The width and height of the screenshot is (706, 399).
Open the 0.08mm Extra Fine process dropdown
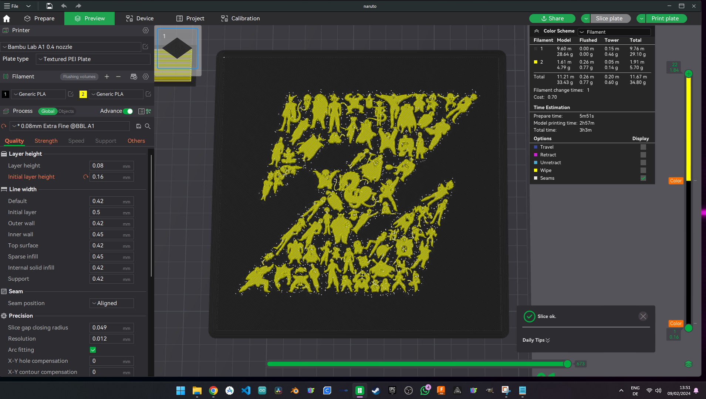(x=70, y=126)
